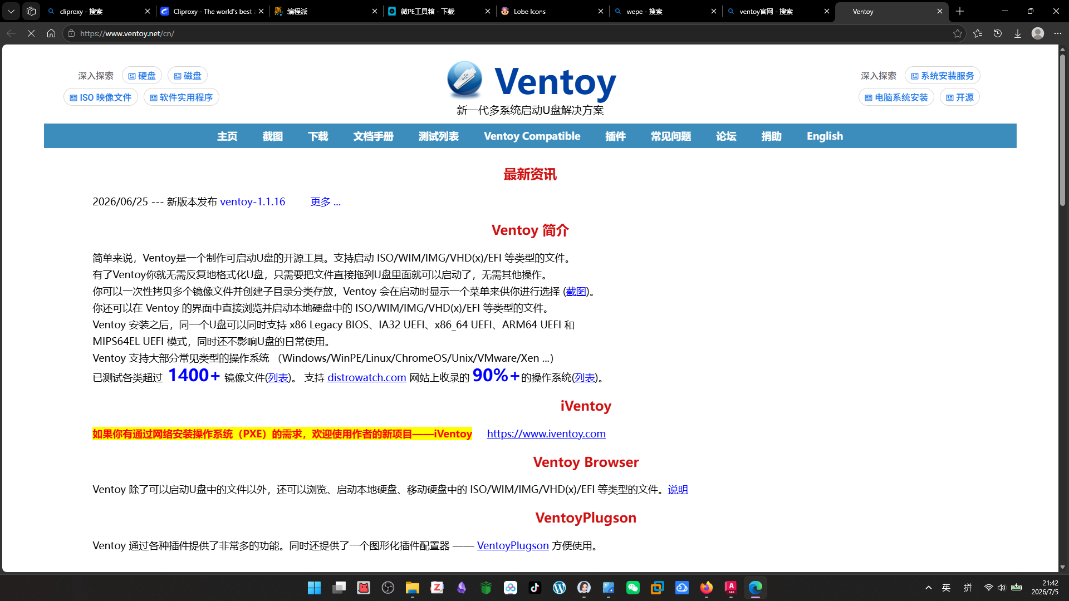Click the 硬盘 explore tag

point(142,76)
